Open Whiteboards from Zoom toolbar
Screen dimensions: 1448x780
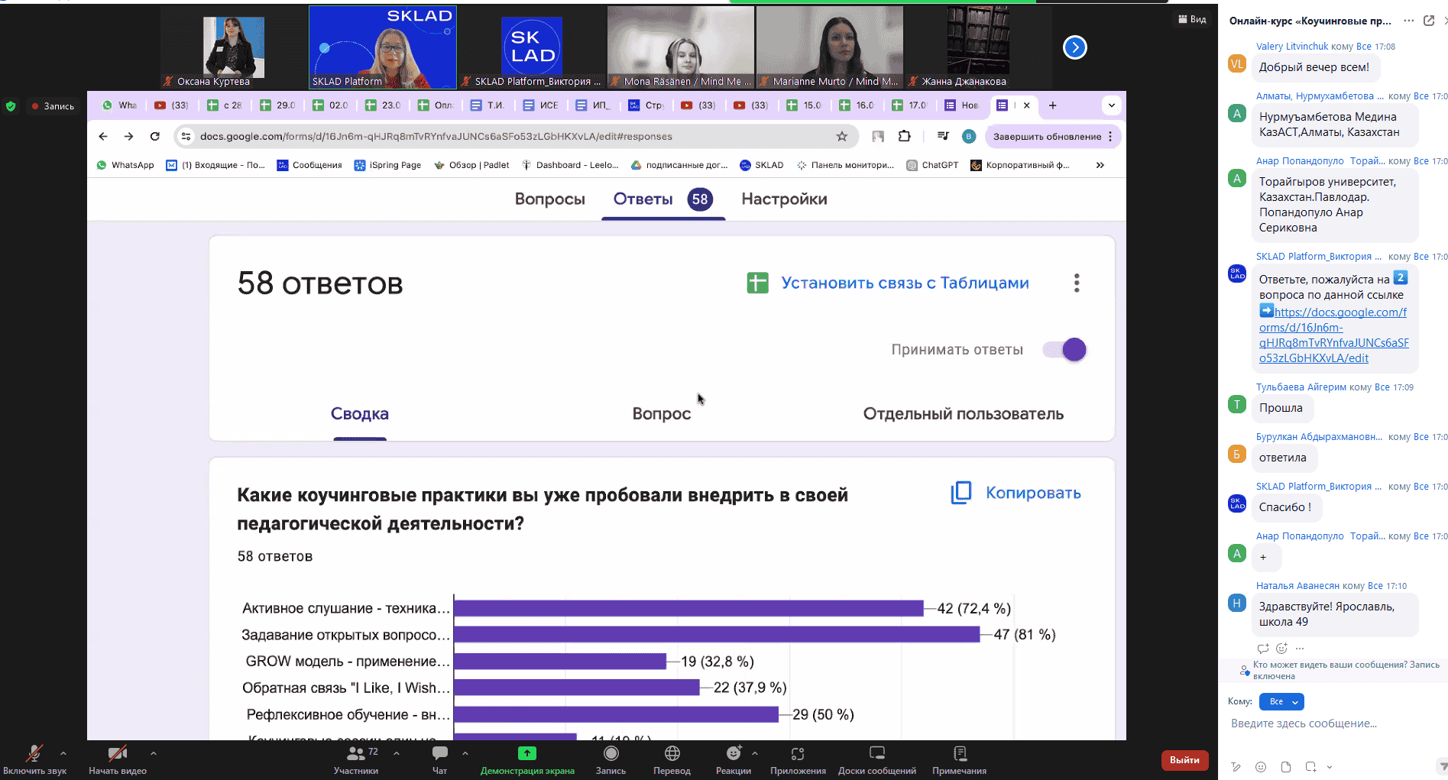coord(876,754)
